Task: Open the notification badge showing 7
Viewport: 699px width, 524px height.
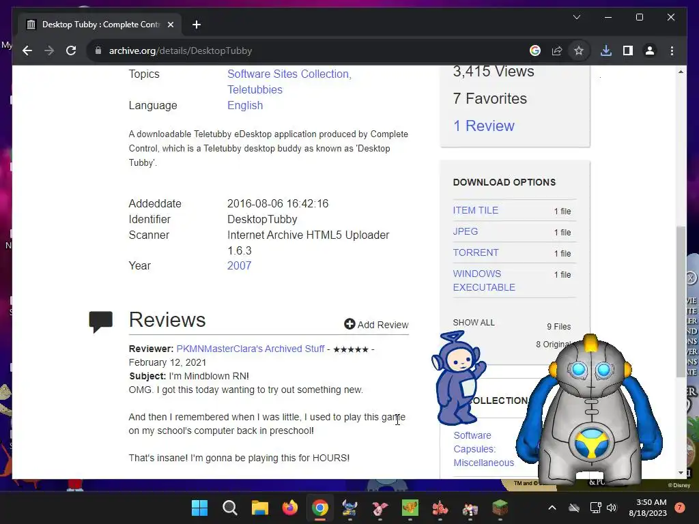Action: pos(680,508)
